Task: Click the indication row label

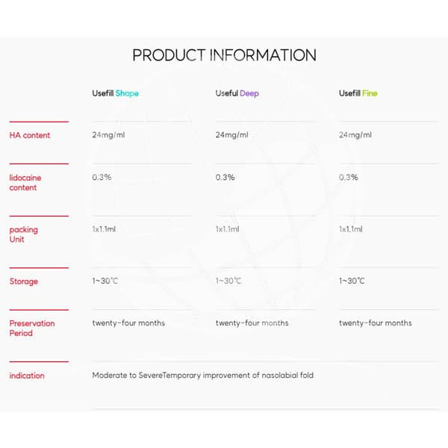Action: point(27,376)
